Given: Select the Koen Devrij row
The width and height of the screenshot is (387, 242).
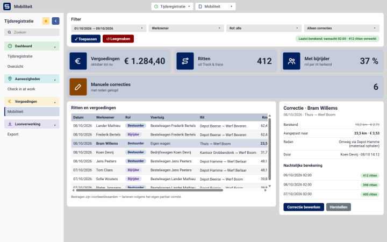Looking at the screenshot, I should [169, 152].
